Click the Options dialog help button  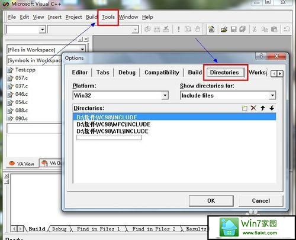[x=261, y=56]
